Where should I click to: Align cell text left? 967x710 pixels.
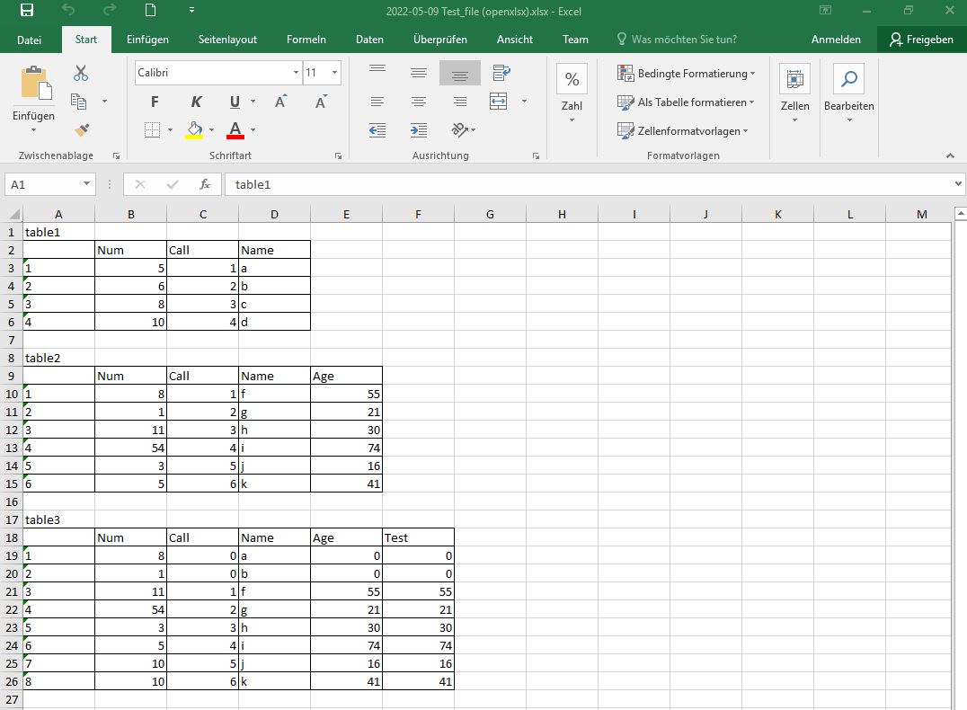coord(377,102)
